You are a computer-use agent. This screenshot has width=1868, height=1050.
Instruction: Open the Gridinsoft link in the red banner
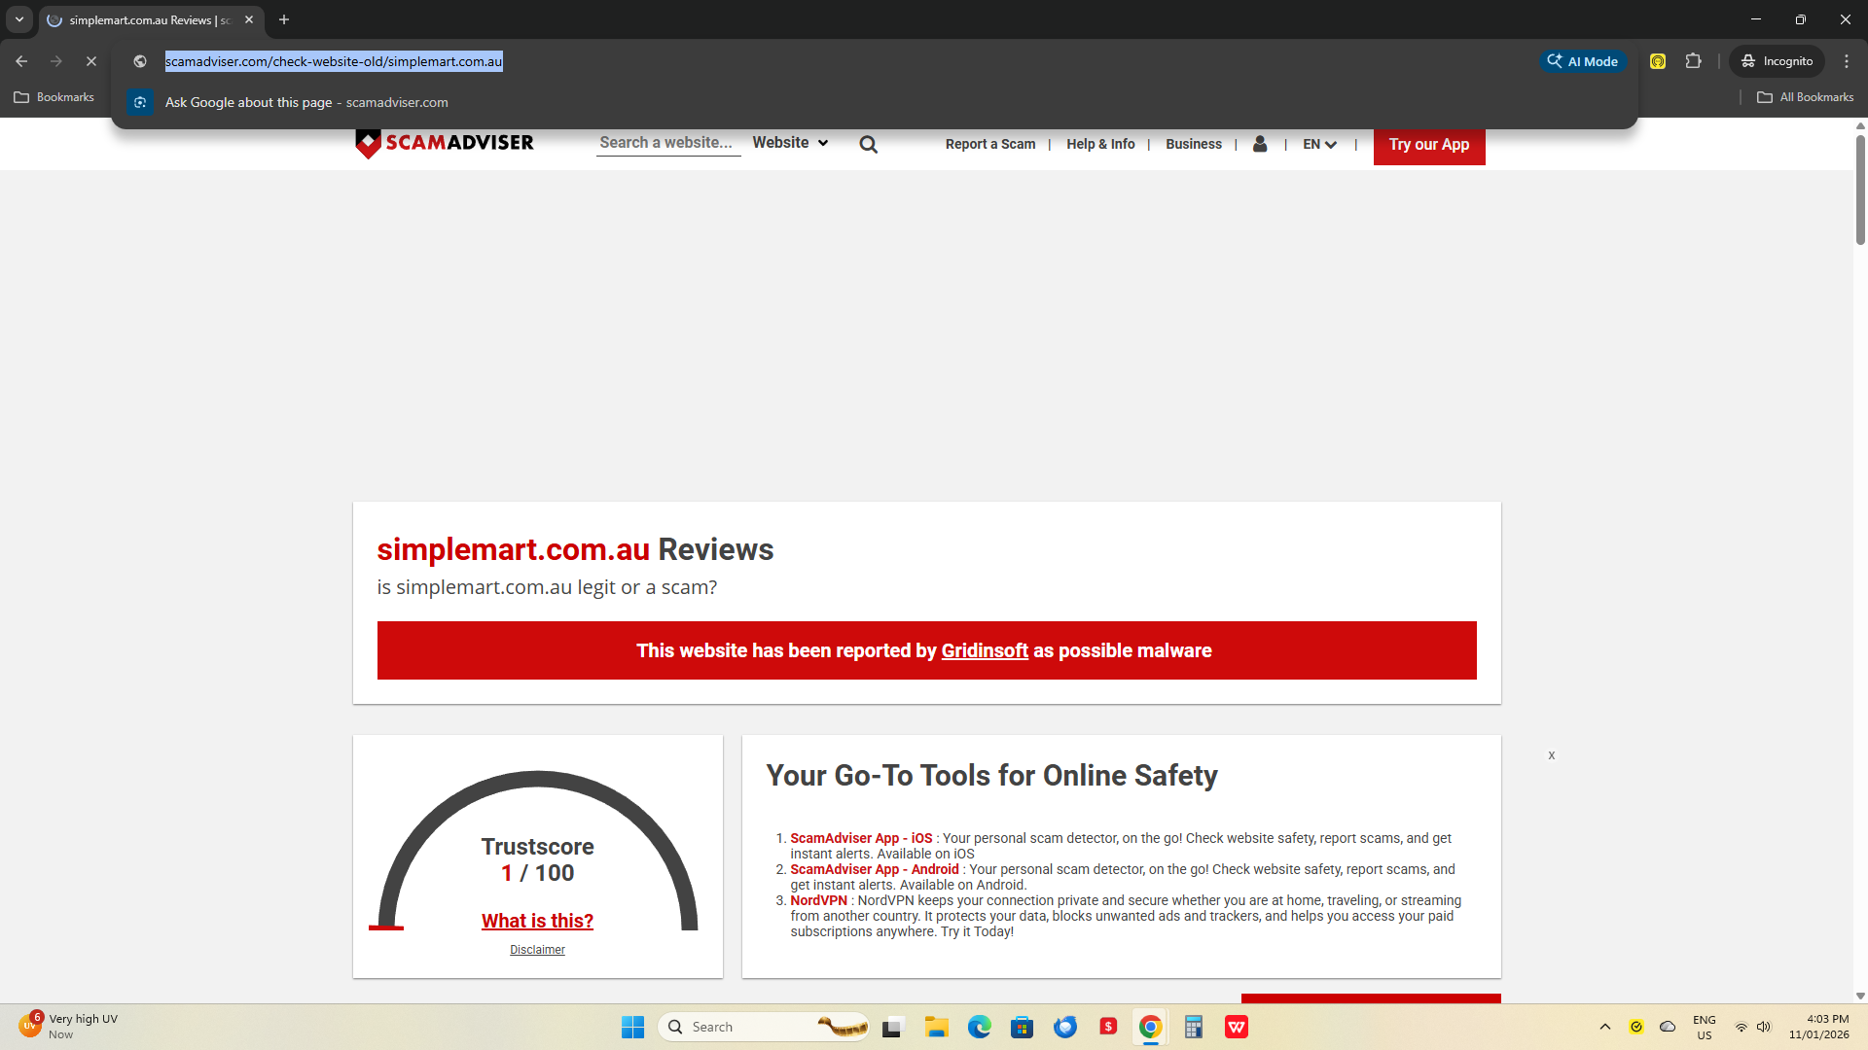[x=985, y=651]
